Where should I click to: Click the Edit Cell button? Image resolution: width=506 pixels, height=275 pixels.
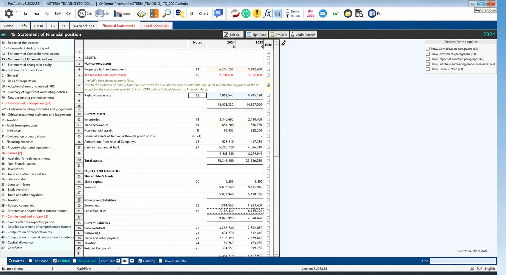tap(233, 35)
